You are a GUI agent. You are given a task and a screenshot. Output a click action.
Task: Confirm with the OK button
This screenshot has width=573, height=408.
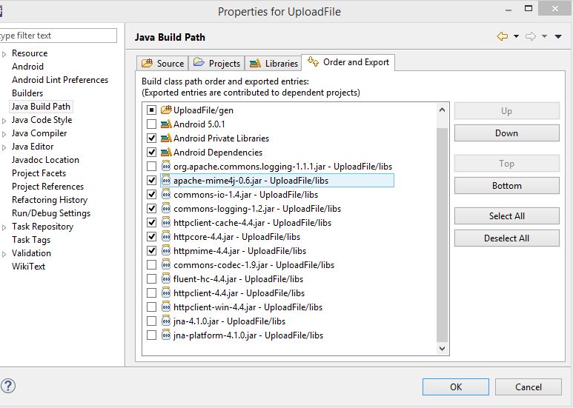(x=456, y=387)
